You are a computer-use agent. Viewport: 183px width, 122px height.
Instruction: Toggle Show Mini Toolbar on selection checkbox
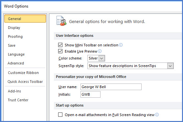point(60,45)
